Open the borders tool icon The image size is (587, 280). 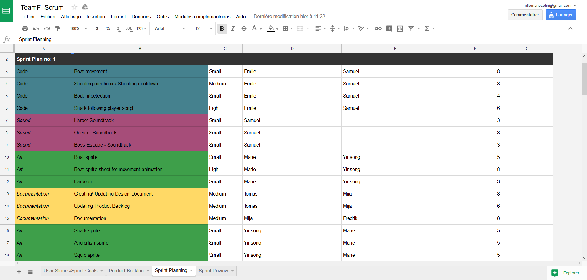click(x=285, y=28)
